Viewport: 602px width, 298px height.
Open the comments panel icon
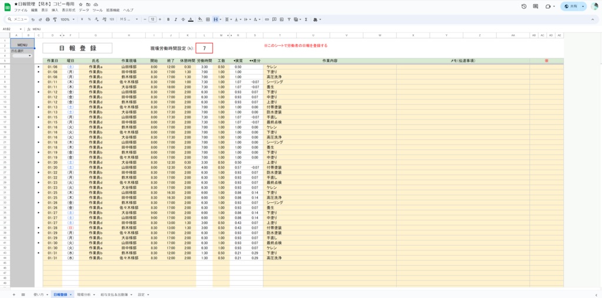536,6
